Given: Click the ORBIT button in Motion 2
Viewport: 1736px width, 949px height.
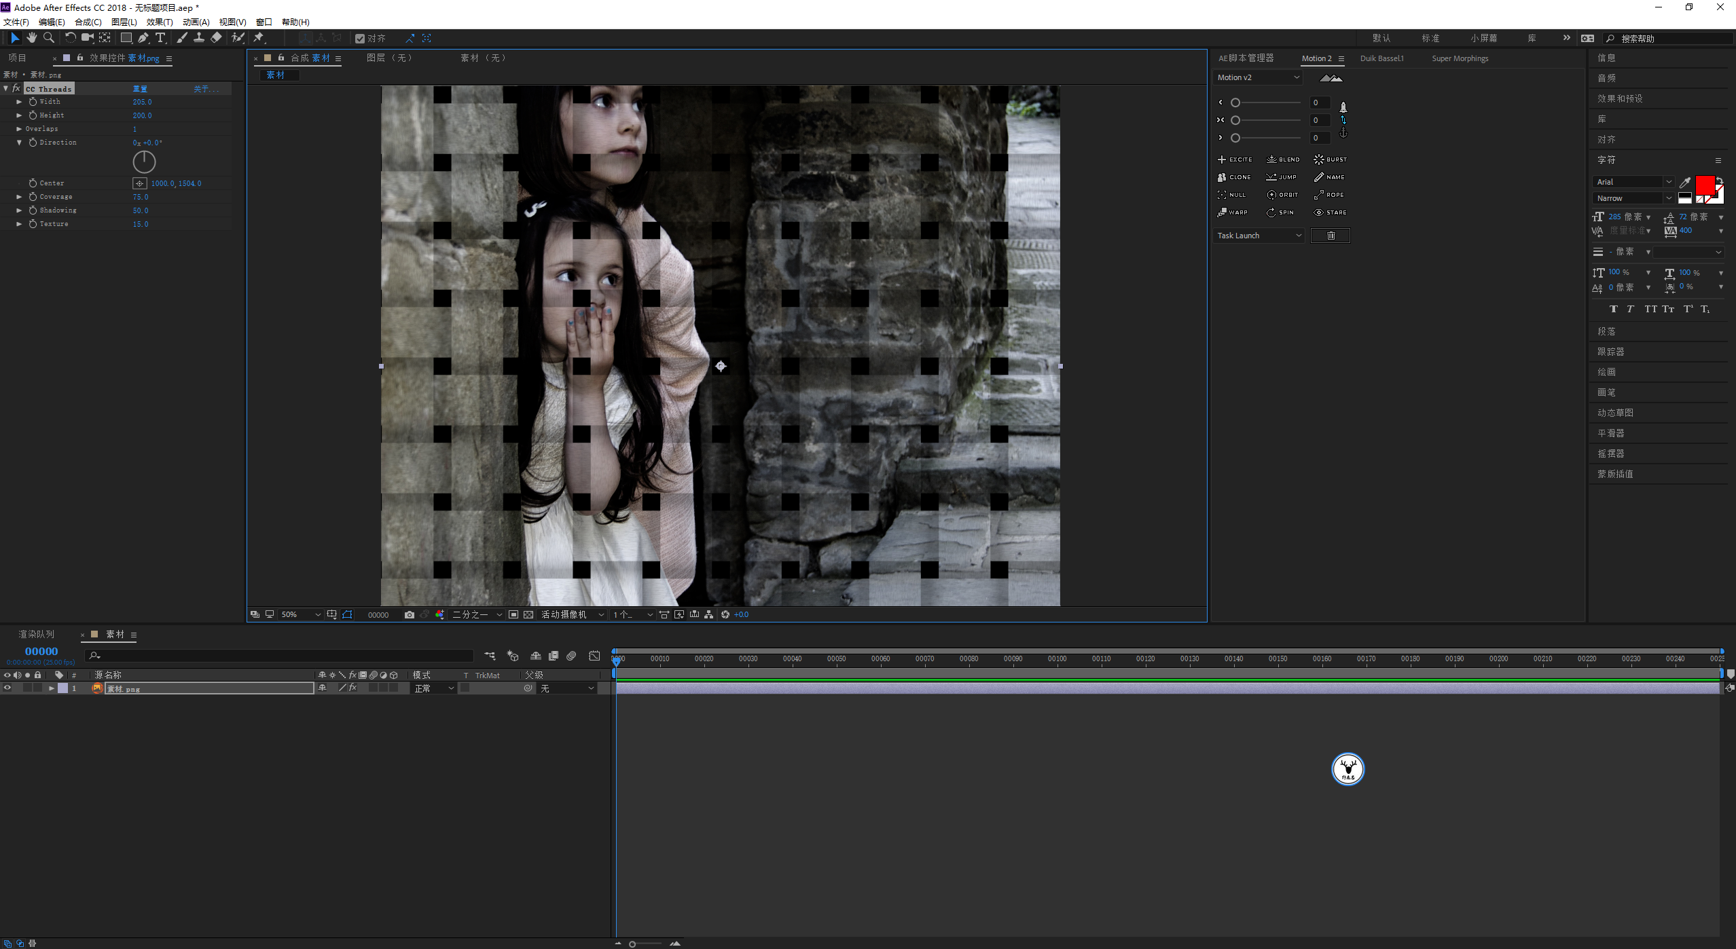Looking at the screenshot, I should (x=1282, y=195).
